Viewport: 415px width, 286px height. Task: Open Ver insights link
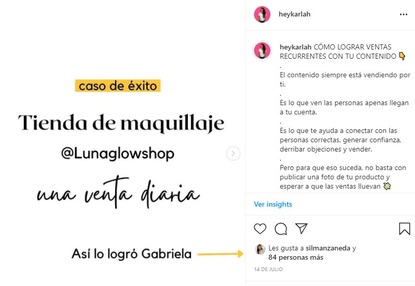click(x=273, y=205)
